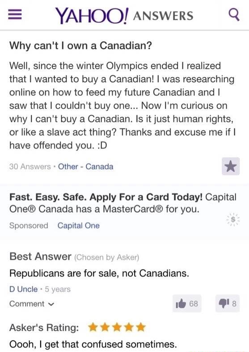
Task: Expand the Comment dropdown
Action: point(32,304)
